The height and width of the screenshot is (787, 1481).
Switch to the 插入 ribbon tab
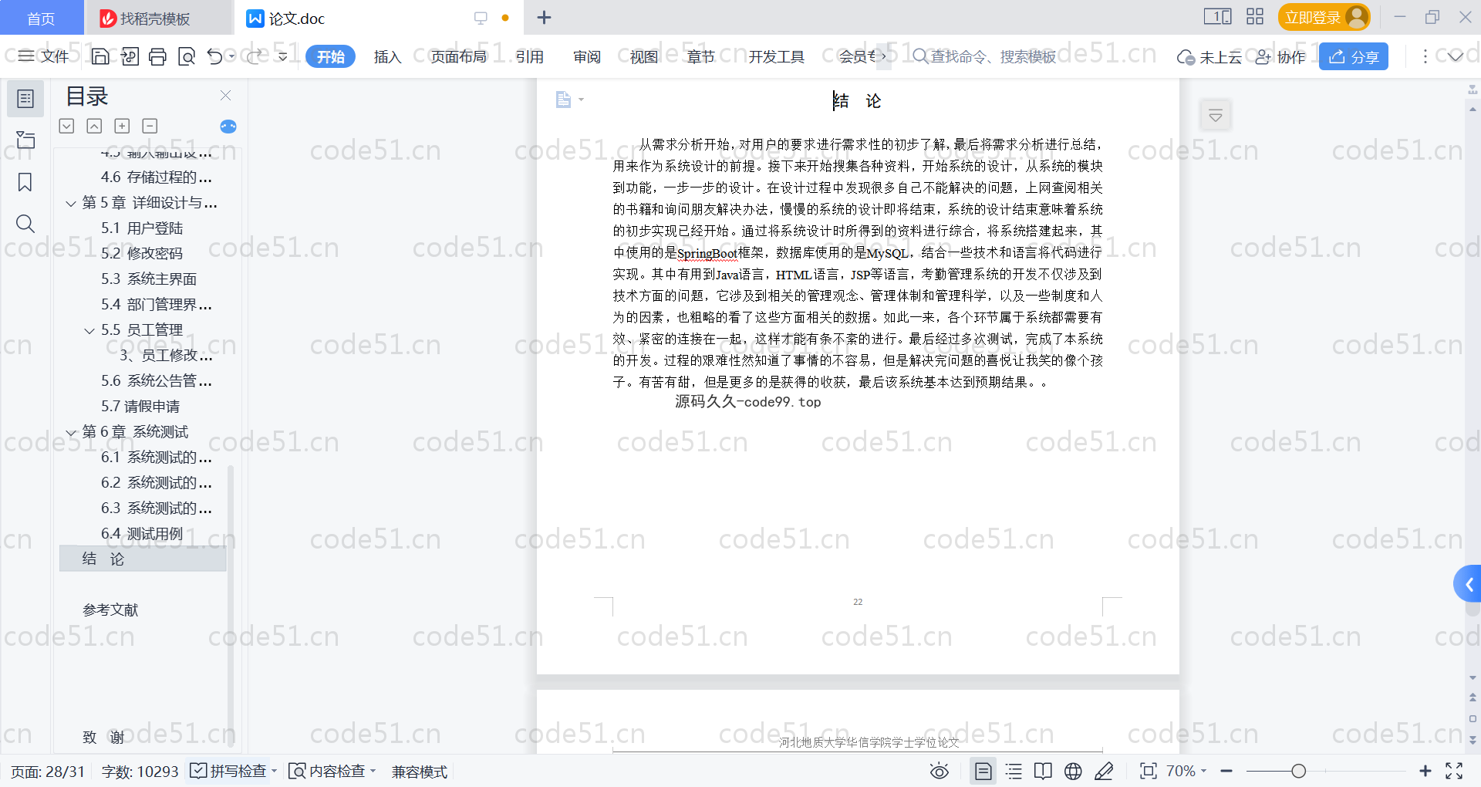coord(387,56)
